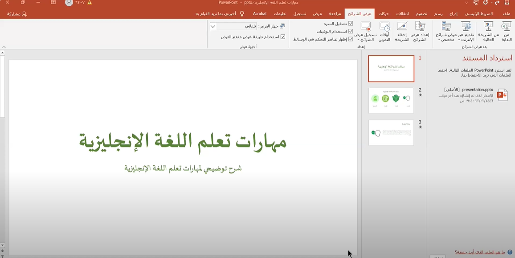
Task: Expand the Monitor (جهاز العرض) dropdown
Action: [213, 26]
